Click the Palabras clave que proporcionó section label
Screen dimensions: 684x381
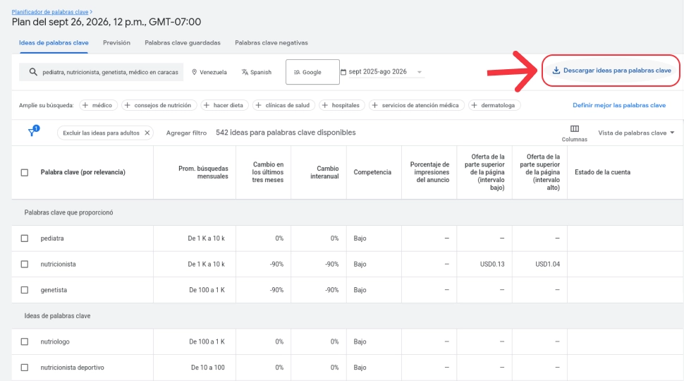pyautogui.click(x=68, y=212)
